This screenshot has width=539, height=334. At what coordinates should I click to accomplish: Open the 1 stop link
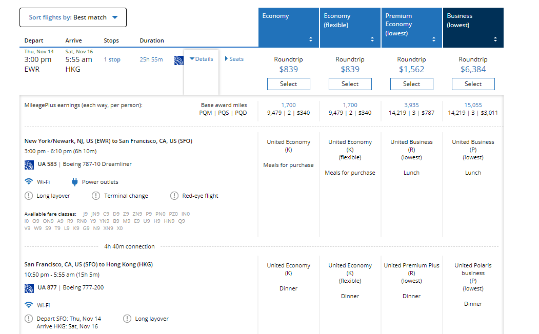112,60
